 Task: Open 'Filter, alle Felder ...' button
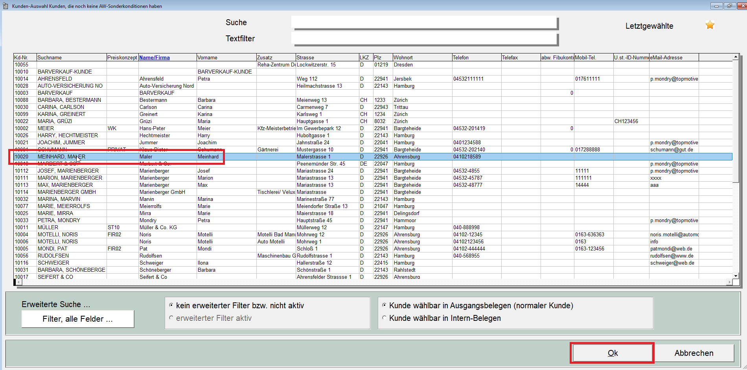coord(77,319)
